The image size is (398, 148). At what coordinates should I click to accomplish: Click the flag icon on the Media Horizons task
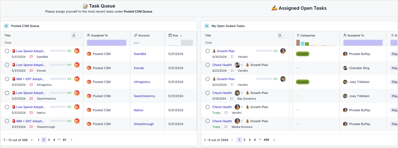[226, 127]
